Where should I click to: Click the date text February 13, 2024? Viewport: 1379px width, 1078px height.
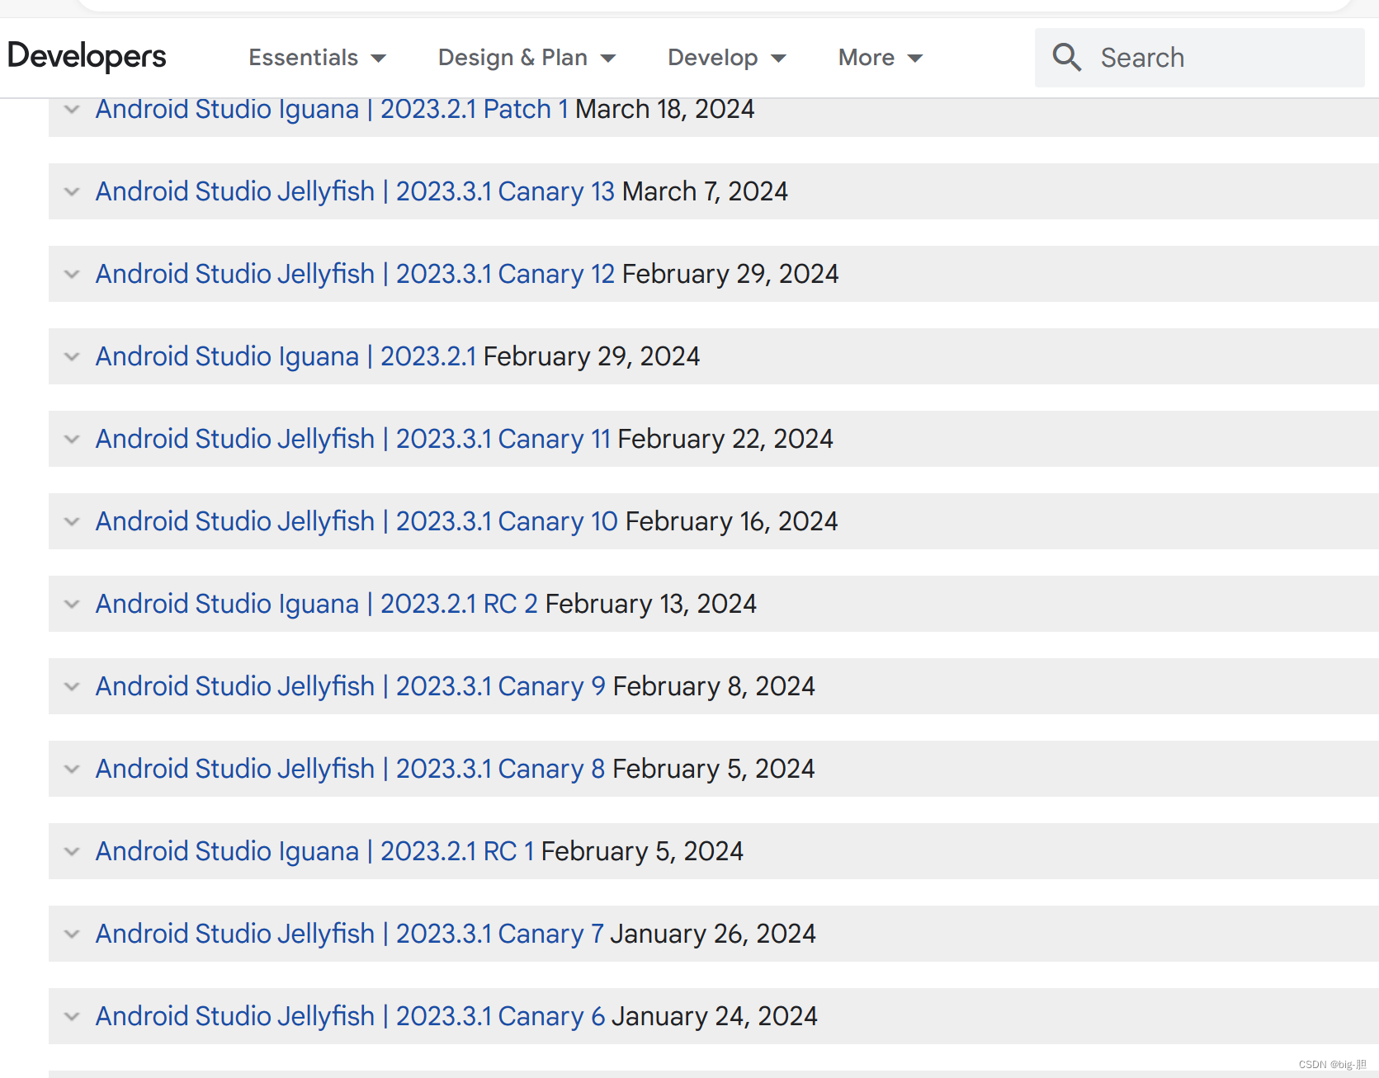[650, 604]
